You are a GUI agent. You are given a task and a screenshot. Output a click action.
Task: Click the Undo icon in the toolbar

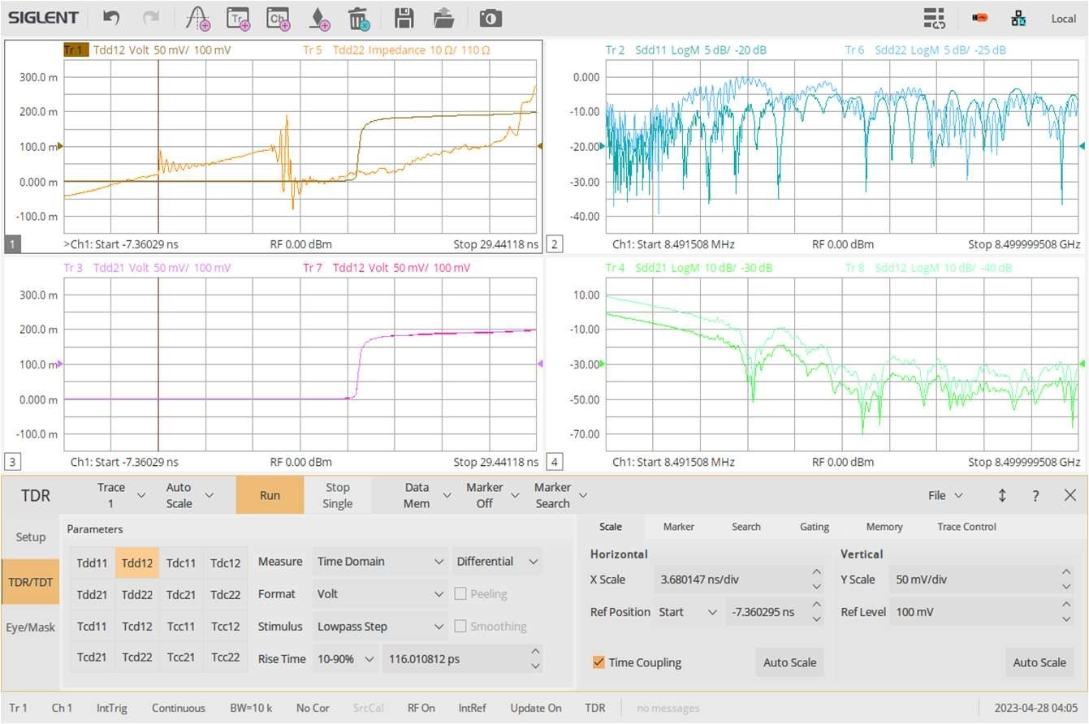(110, 17)
